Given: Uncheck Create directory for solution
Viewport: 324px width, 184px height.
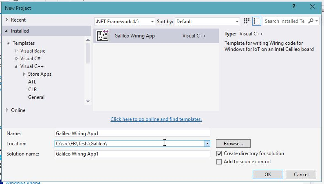Looking at the screenshot, I should coord(220,153).
